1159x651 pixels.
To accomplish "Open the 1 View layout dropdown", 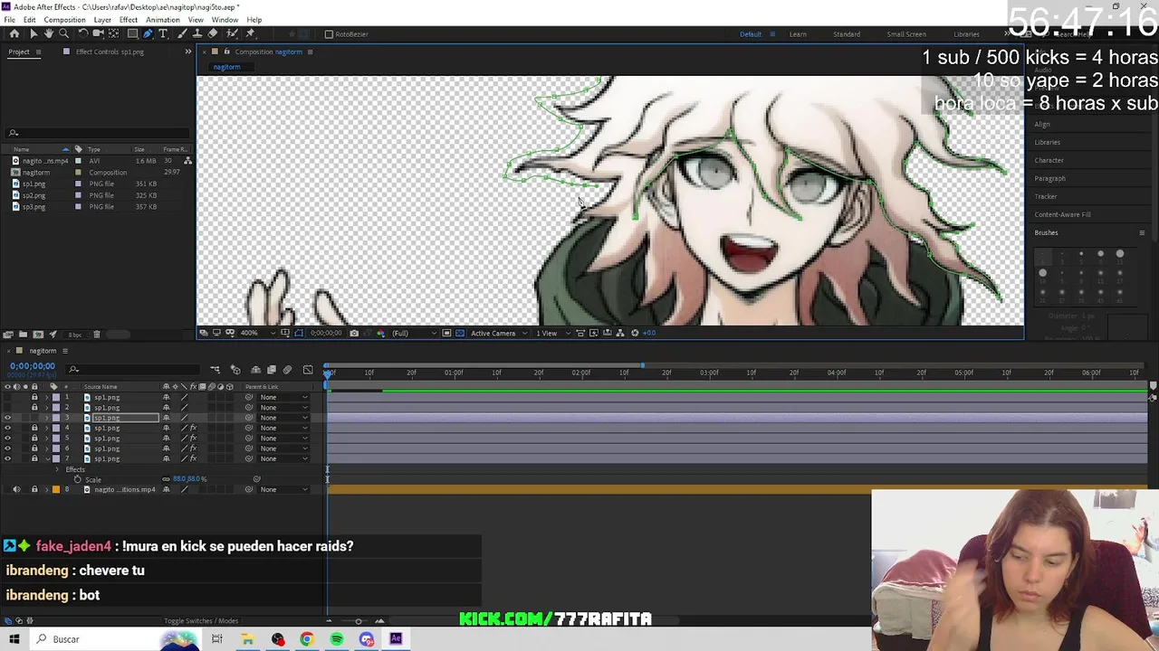I will tap(552, 333).
